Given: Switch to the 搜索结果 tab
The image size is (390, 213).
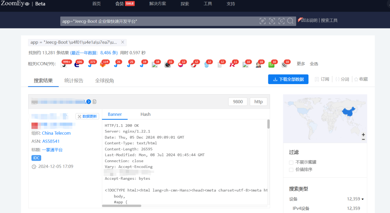Looking at the screenshot, I should click(x=43, y=81).
